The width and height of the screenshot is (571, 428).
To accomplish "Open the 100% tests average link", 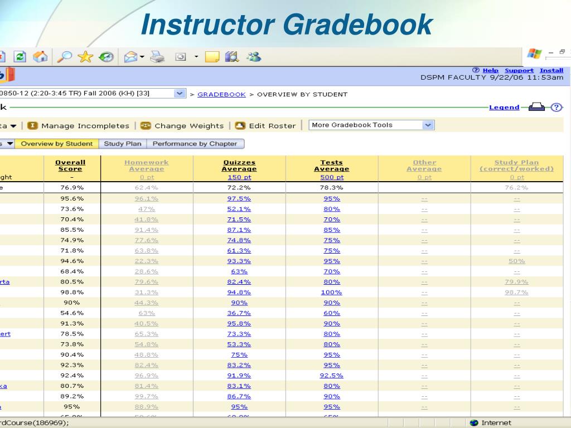I will tap(331, 292).
